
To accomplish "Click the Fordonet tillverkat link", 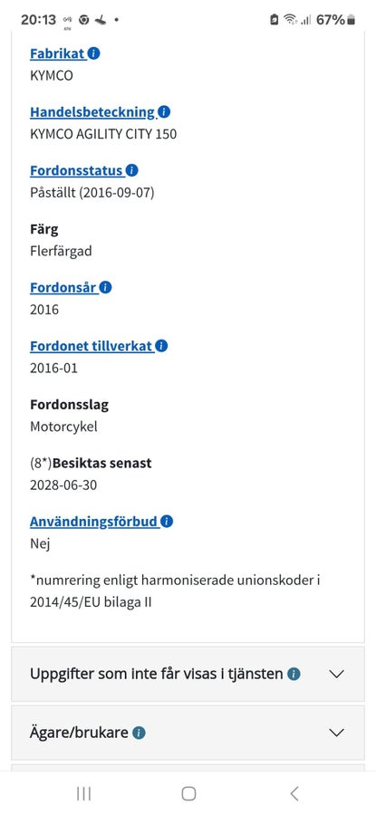I will (x=92, y=346).
